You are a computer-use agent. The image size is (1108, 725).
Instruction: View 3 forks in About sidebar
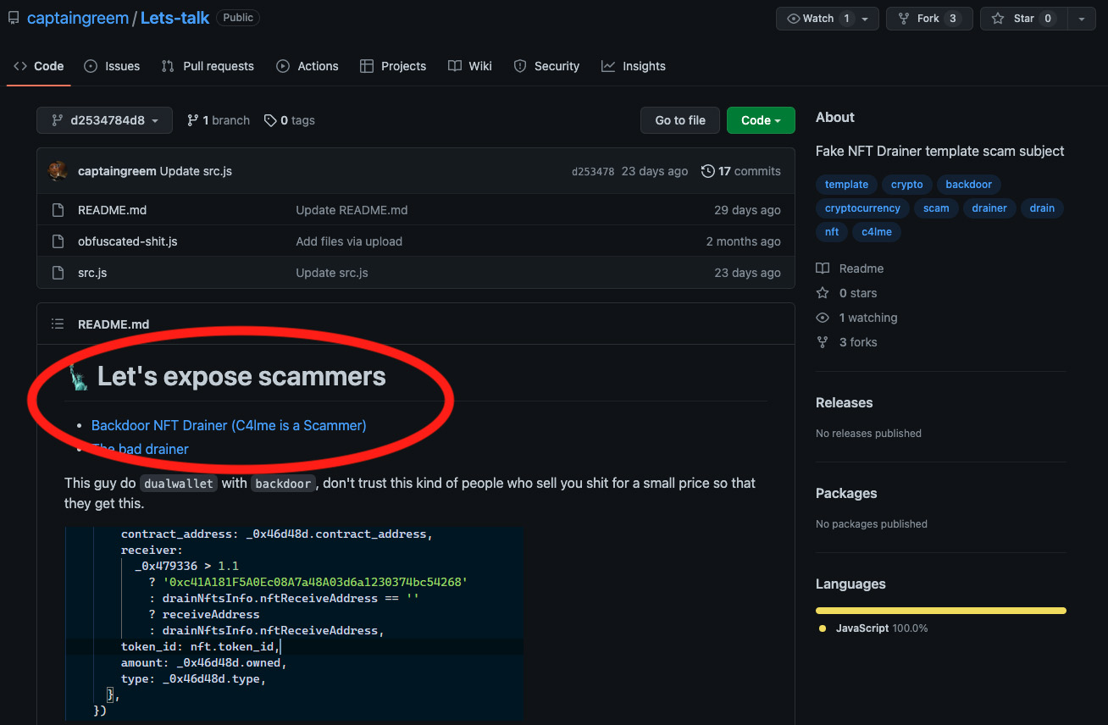[846, 342]
